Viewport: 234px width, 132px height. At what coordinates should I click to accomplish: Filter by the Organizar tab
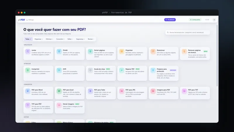click(x=39, y=39)
